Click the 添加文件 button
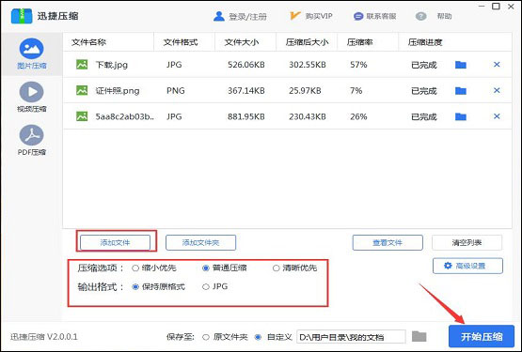Screen dimensions: 522x352 pos(115,242)
